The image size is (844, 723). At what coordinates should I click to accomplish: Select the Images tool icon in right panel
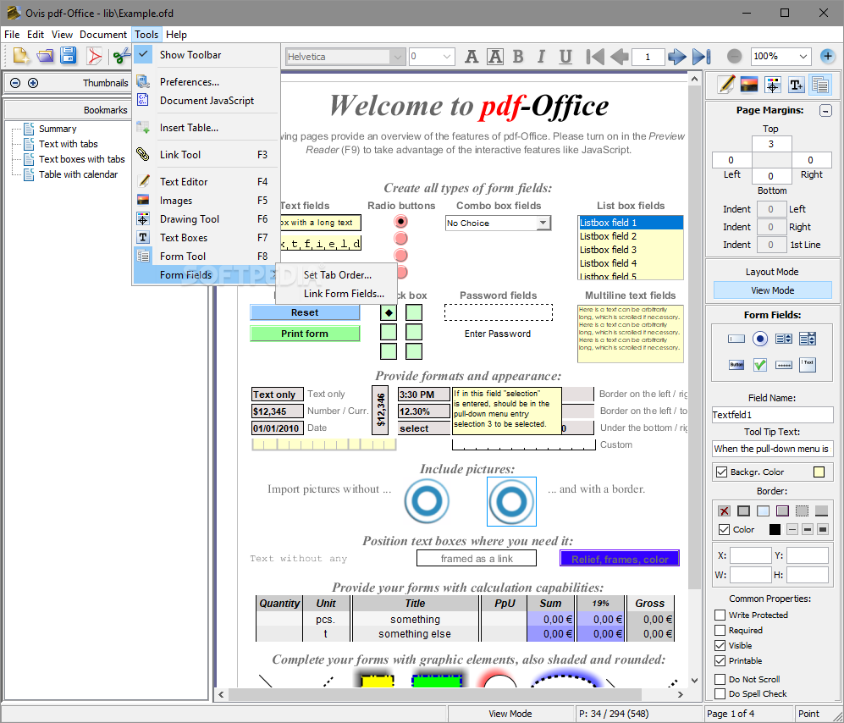point(749,85)
